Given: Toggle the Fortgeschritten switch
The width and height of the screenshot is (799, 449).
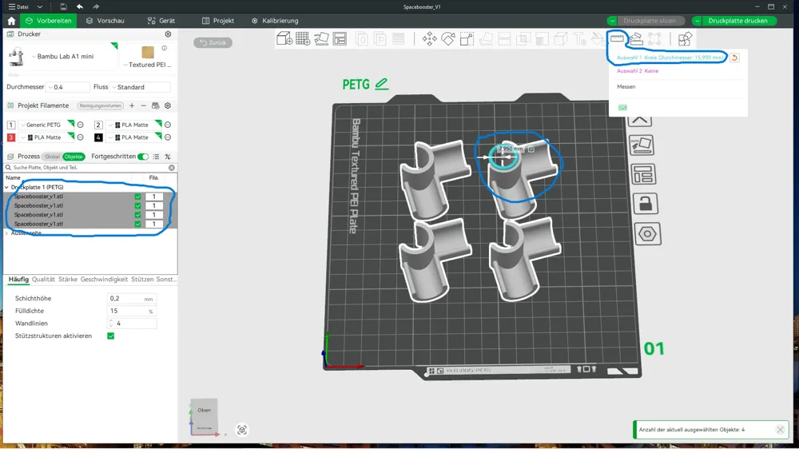Looking at the screenshot, I should 143,157.
